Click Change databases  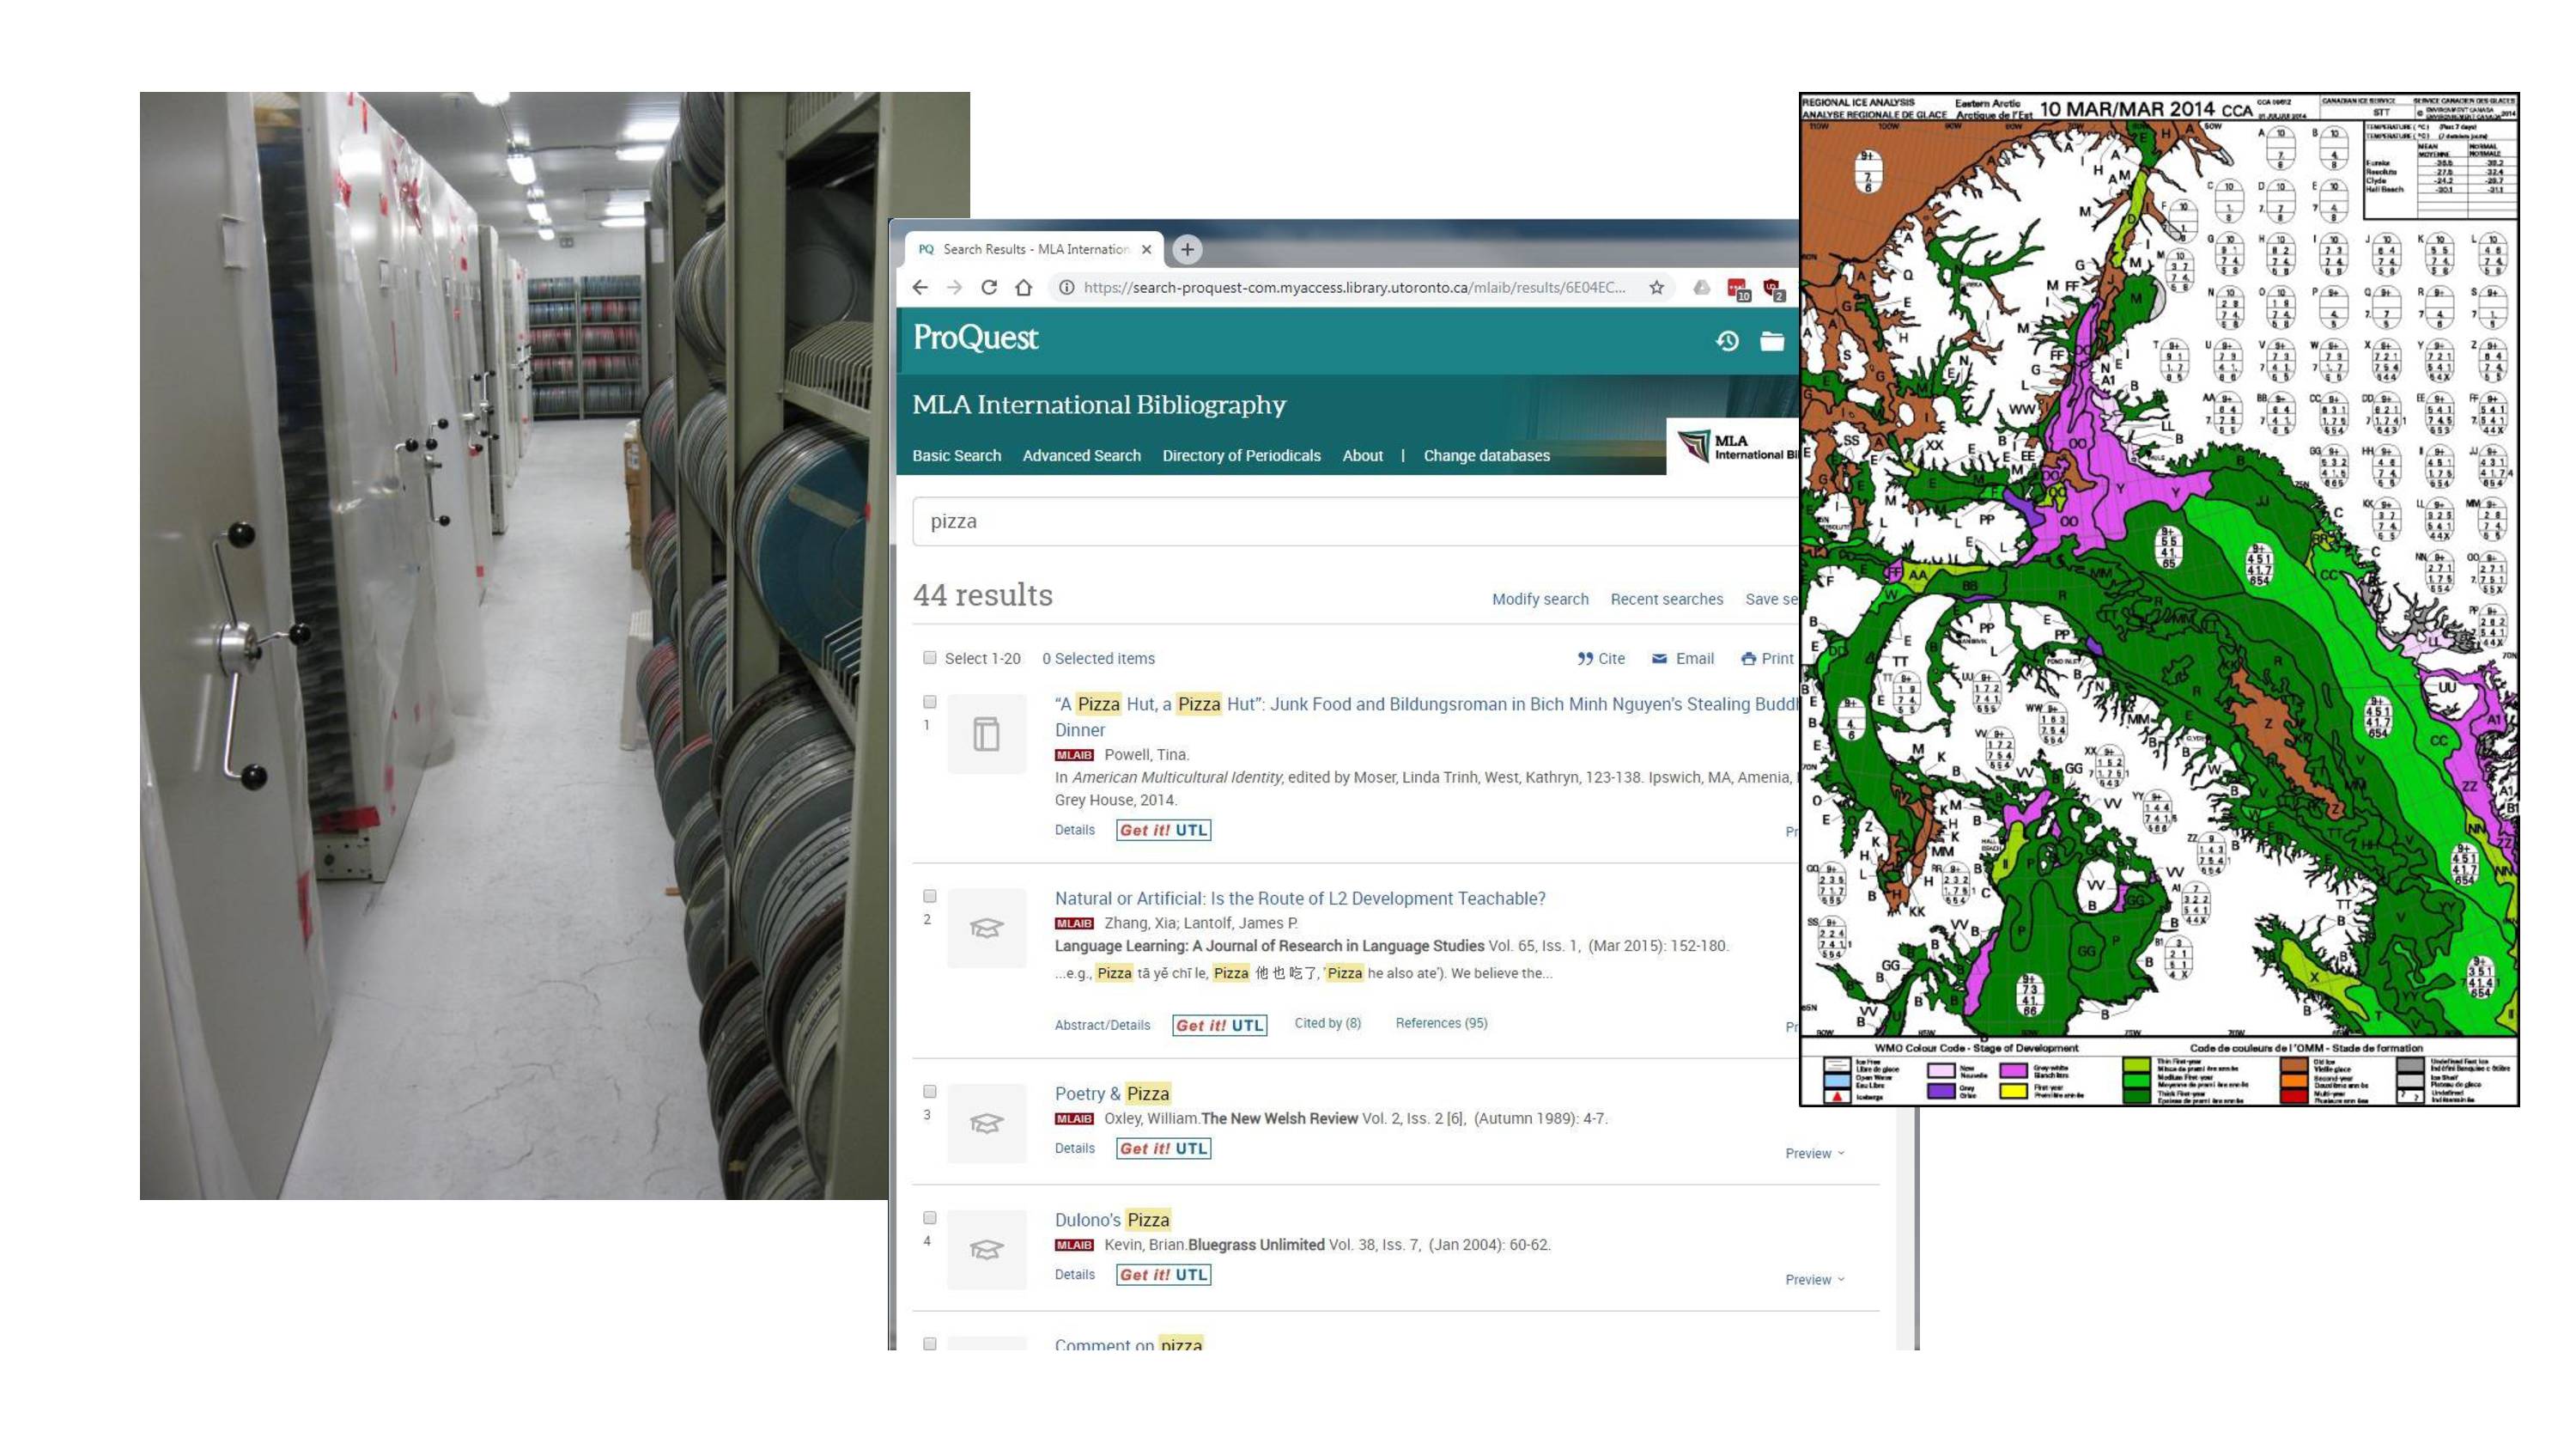pyautogui.click(x=1486, y=455)
